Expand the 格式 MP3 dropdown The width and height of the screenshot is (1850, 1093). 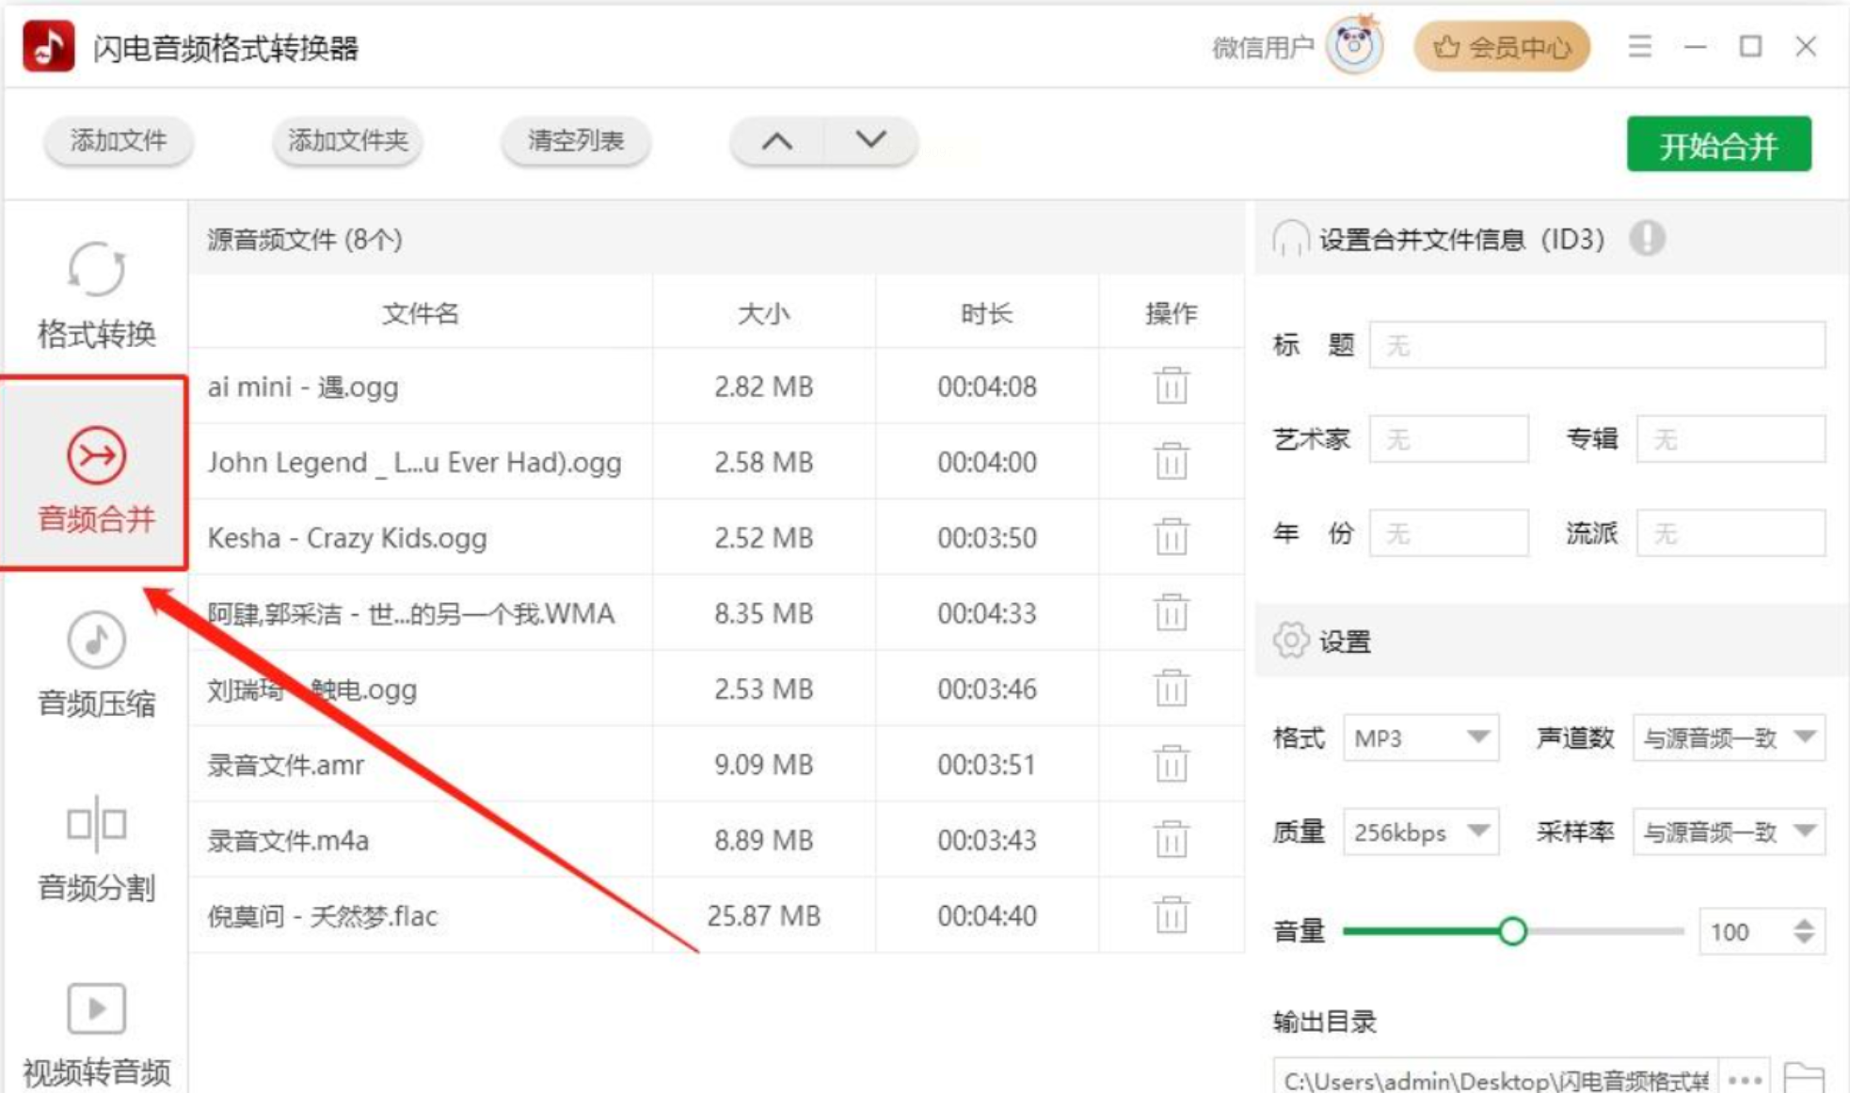tap(1421, 737)
